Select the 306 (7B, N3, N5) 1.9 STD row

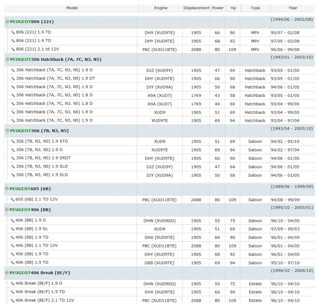160,142
